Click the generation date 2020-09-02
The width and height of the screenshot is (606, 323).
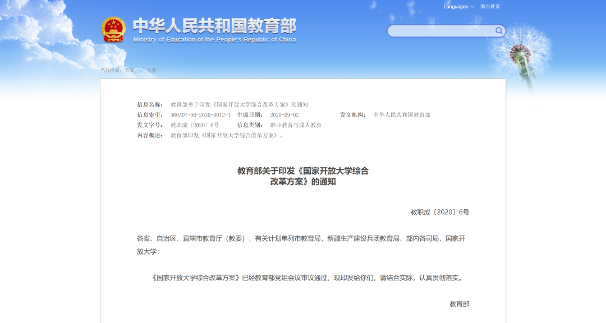[284, 115]
